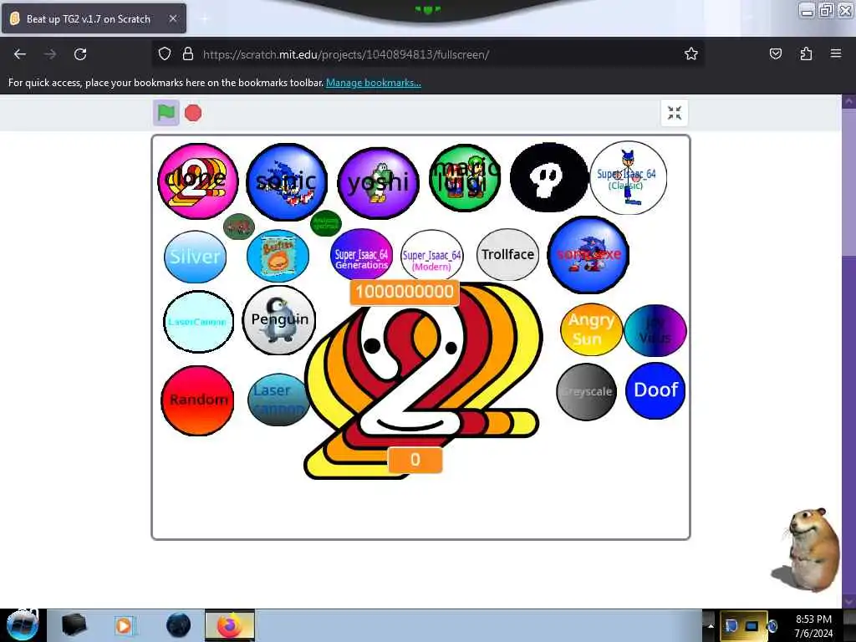Show hidden tray icons arrow
The width and height of the screenshot is (856, 642).
pos(711,625)
